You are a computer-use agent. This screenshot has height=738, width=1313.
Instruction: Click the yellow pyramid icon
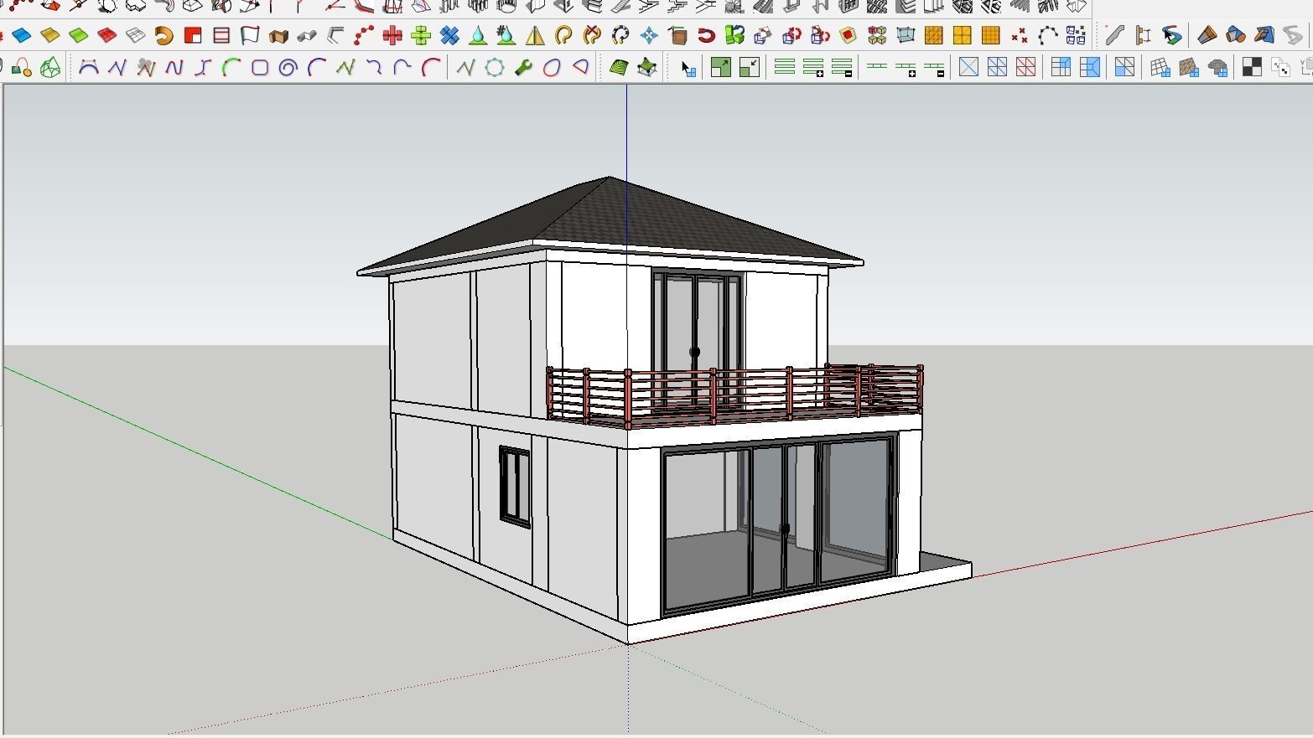535,35
